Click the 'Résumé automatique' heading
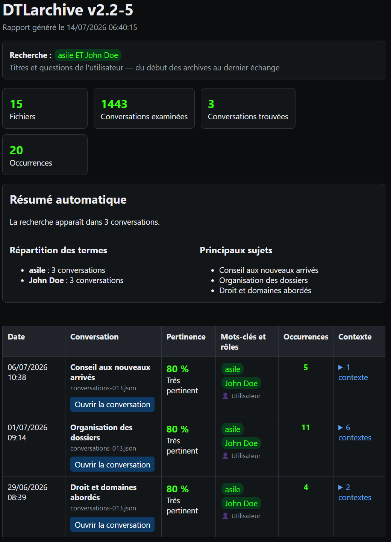 (x=68, y=199)
